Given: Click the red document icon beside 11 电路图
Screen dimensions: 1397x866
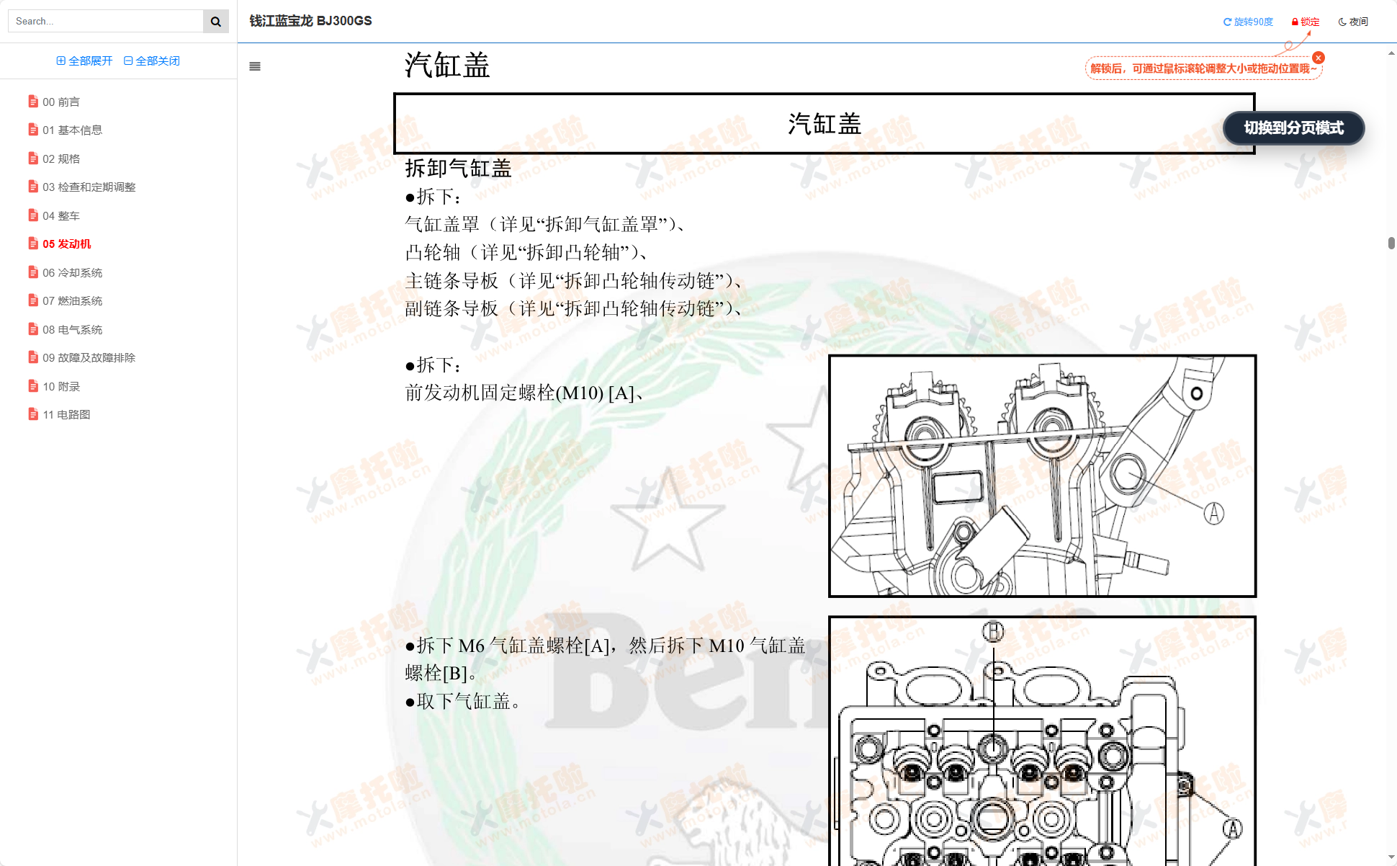Looking at the screenshot, I should (32, 414).
